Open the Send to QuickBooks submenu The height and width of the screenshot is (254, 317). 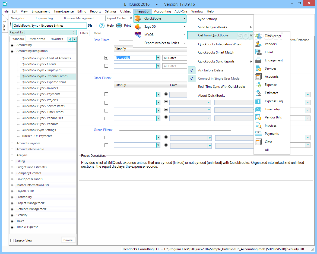pos(220,27)
